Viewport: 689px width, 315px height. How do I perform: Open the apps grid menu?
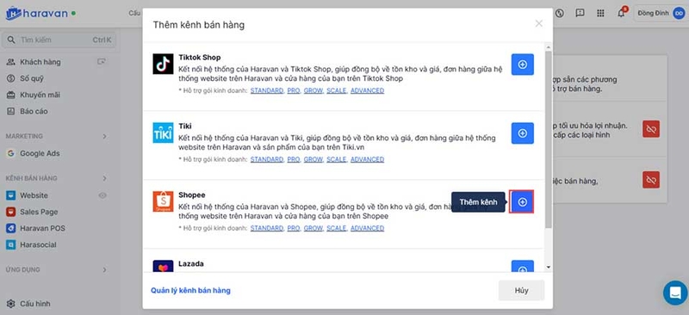coord(600,13)
